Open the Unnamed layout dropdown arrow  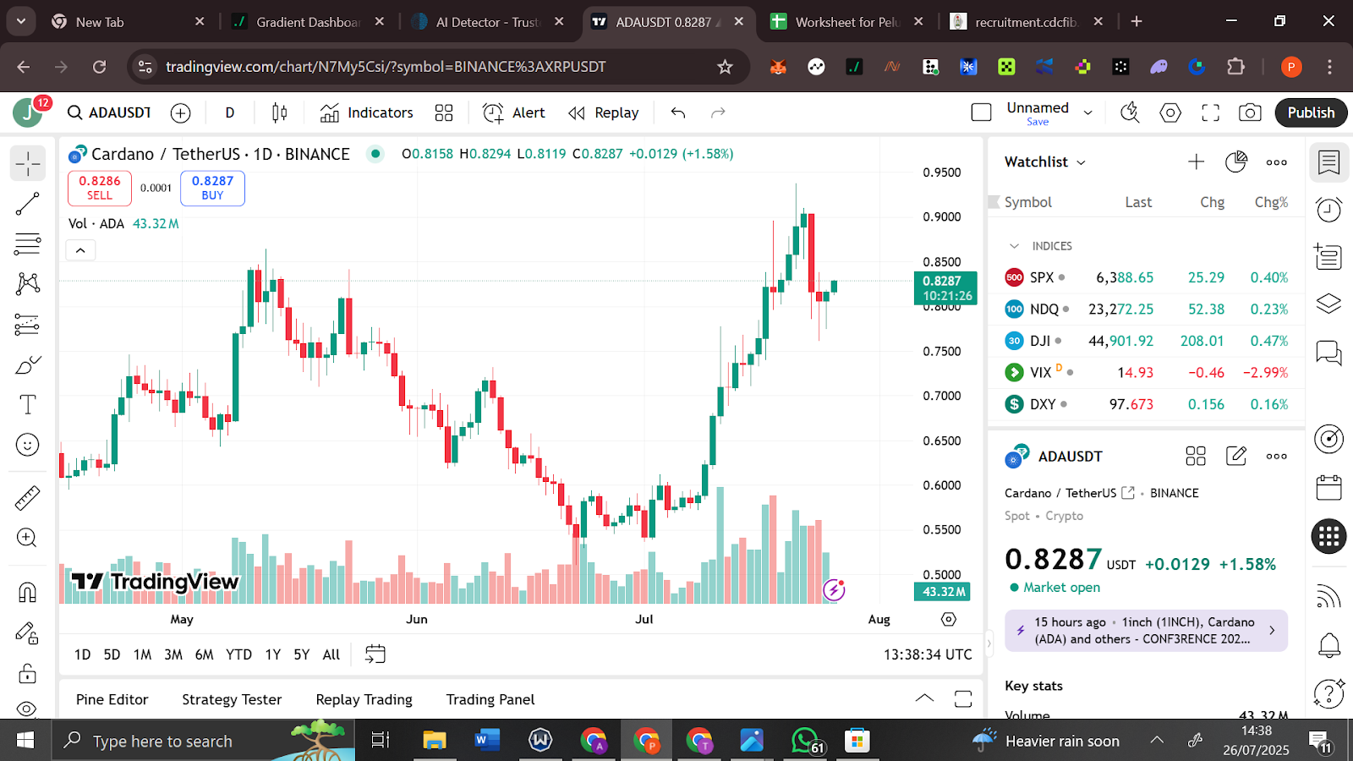click(1088, 112)
